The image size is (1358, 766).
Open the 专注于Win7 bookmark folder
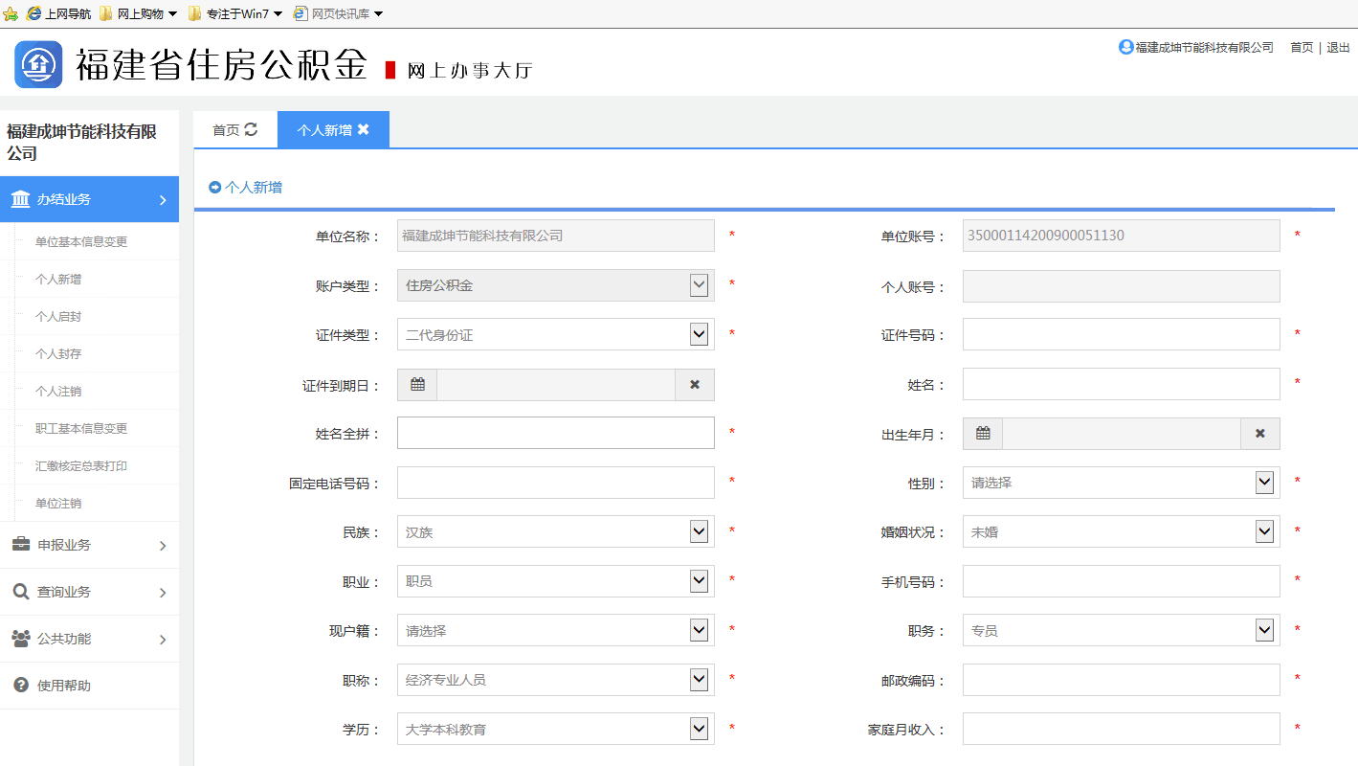[235, 13]
